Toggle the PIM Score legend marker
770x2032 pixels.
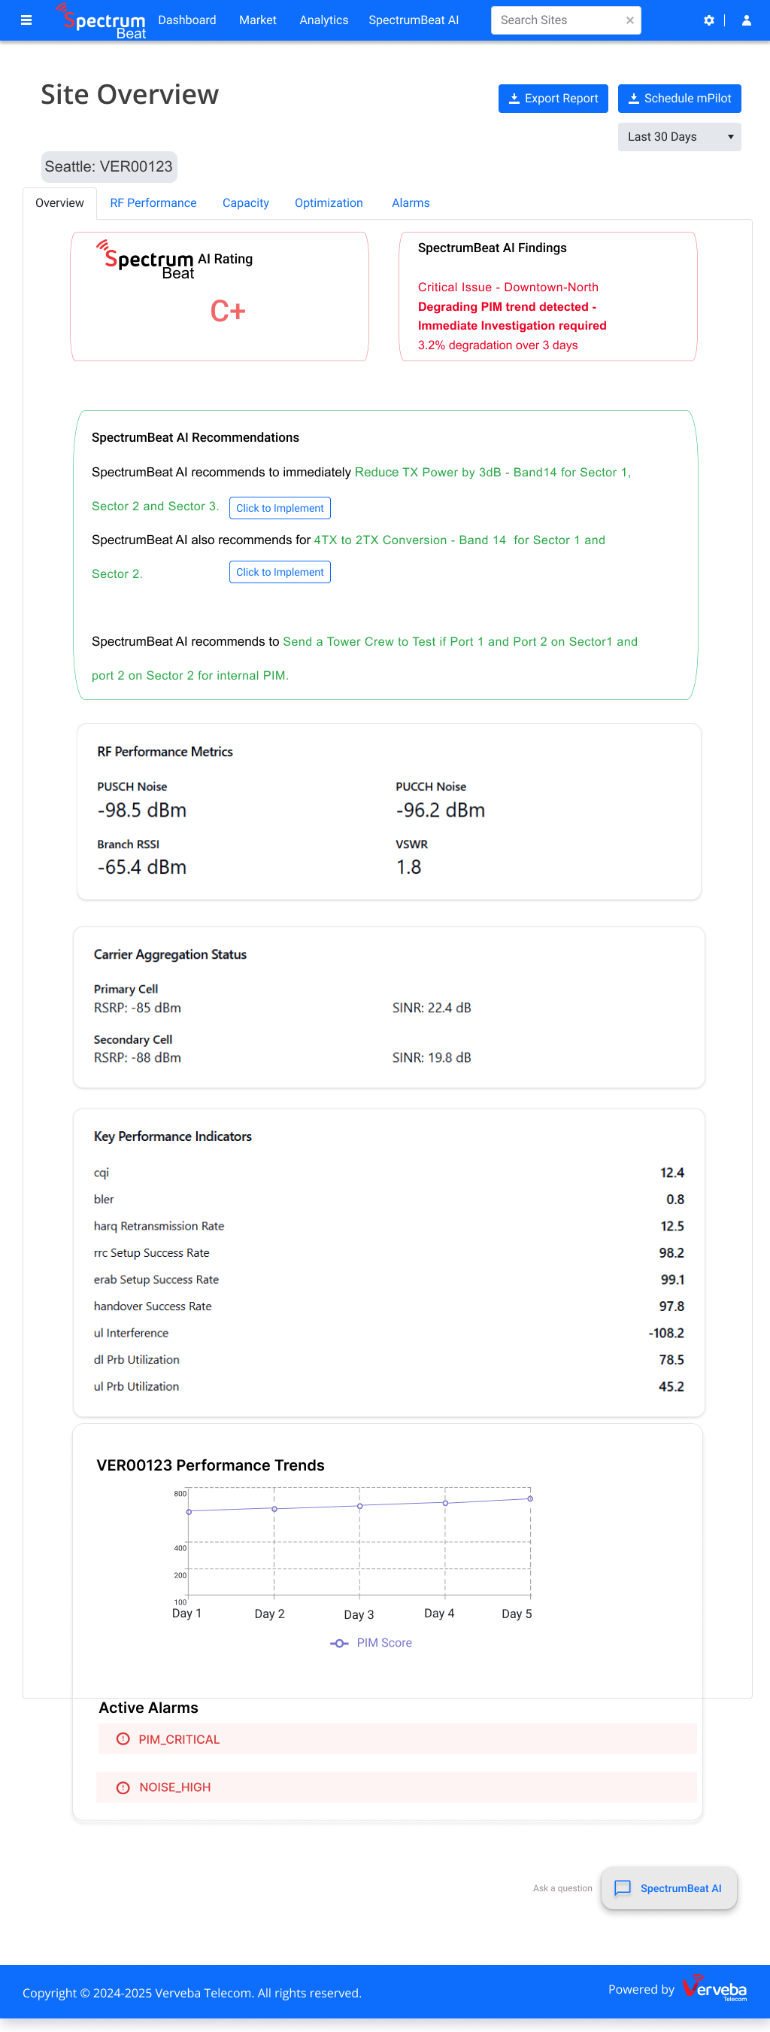[339, 1643]
